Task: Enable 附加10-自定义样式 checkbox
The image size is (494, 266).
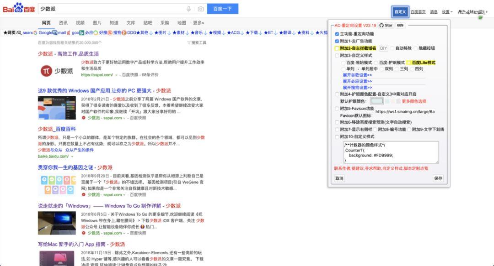Action: [x=337, y=137]
